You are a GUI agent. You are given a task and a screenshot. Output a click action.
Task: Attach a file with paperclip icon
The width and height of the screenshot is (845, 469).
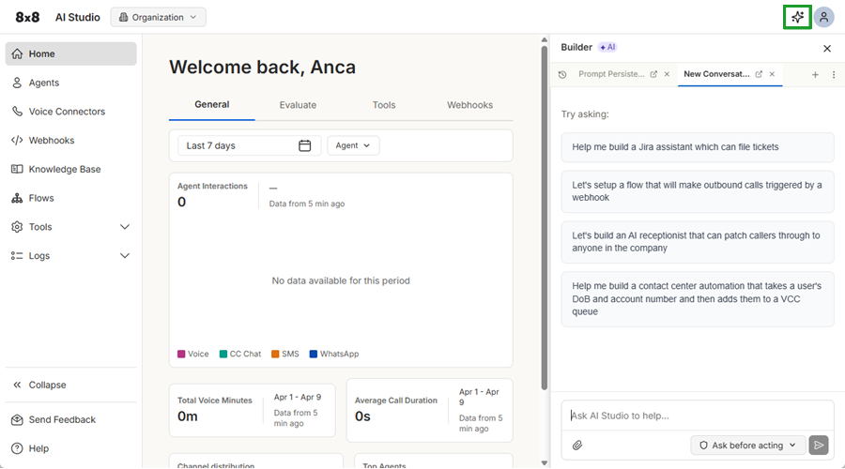click(577, 446)
